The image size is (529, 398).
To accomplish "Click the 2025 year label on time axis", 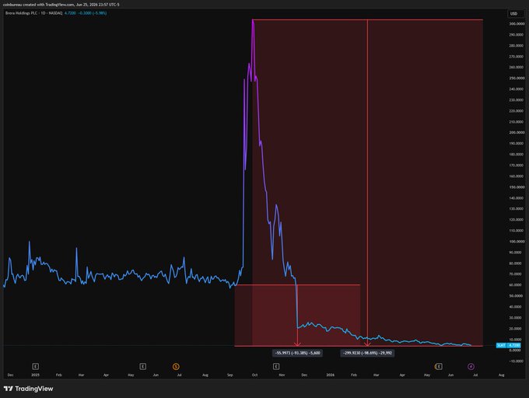I will 36,375.
